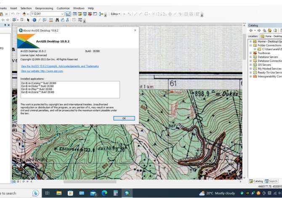Open the red ArcToolbox window icon

click(90, 14)
